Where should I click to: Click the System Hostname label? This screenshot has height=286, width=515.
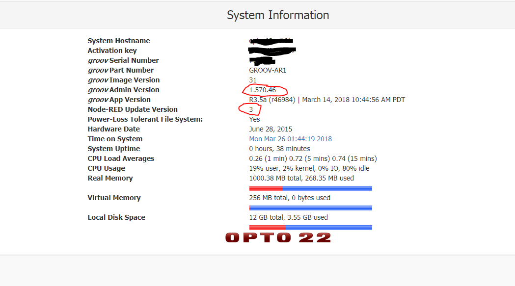pyautogui.click(x=119, y=41)
